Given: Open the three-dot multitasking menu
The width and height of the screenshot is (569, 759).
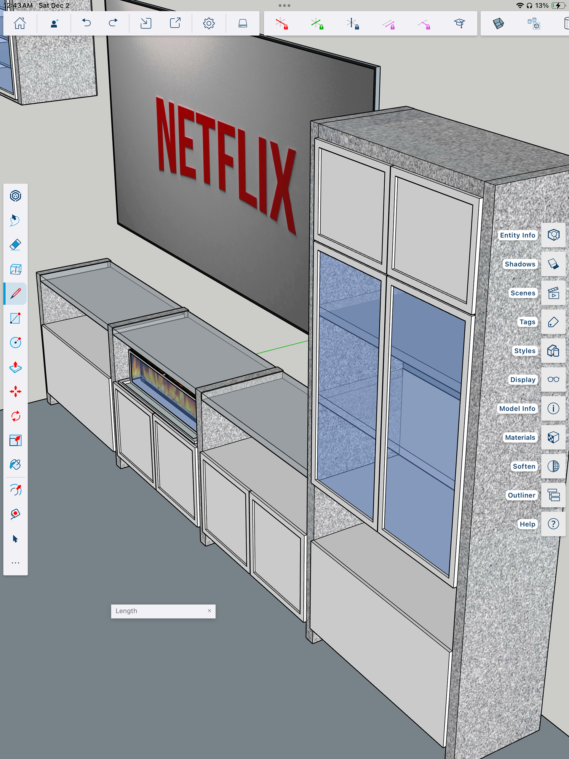Looking at the screenshot, I should coord(284,6).
